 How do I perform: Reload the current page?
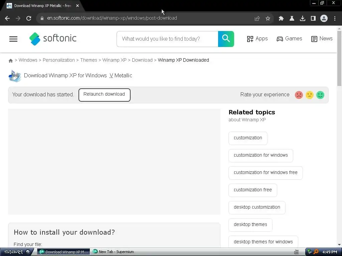coord(29,18)
